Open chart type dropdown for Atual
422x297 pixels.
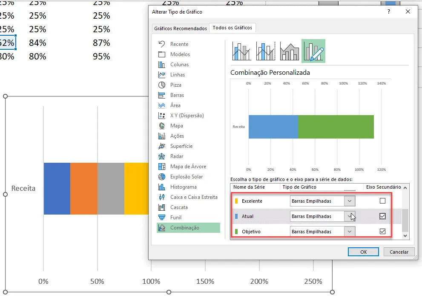pyautogui.click(x=350, y=216)
